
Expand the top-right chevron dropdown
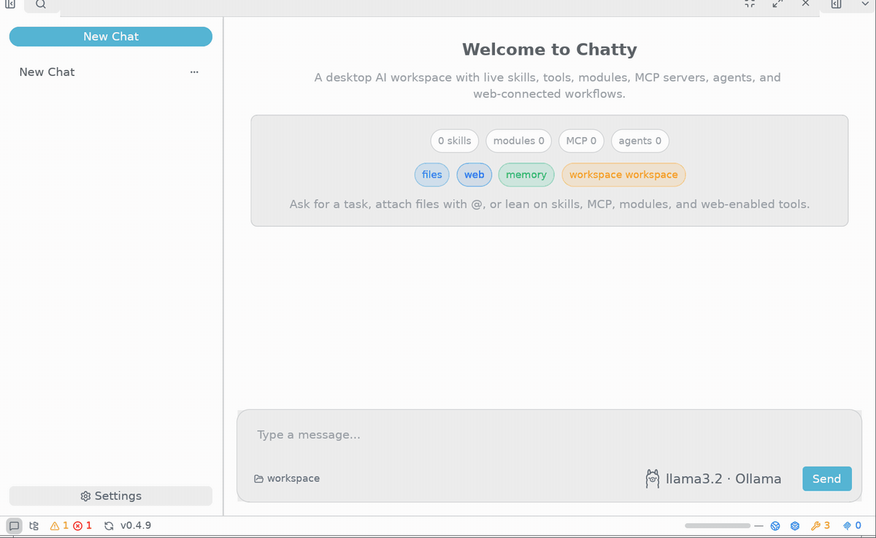[865, 4]
